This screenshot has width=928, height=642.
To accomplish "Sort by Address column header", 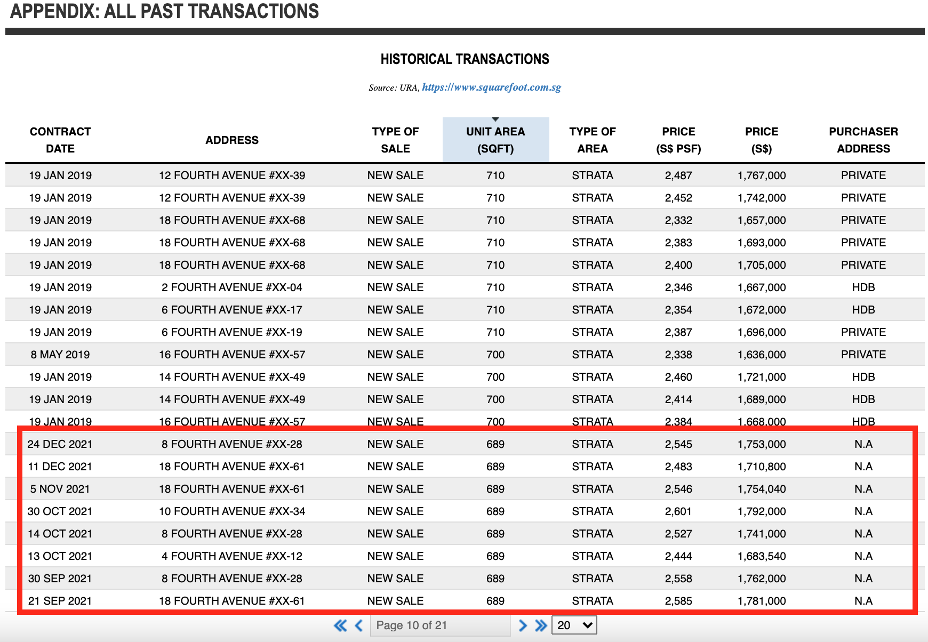I will (x=232, y=140).
